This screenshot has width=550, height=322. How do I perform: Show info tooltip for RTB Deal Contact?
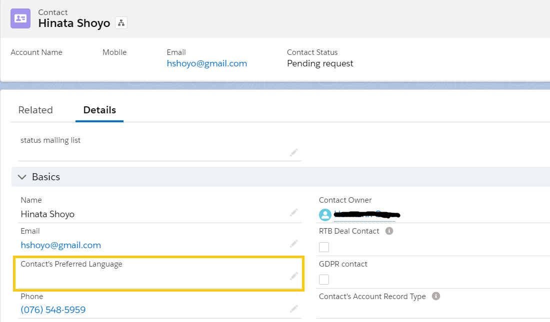(x=389, y=231)
